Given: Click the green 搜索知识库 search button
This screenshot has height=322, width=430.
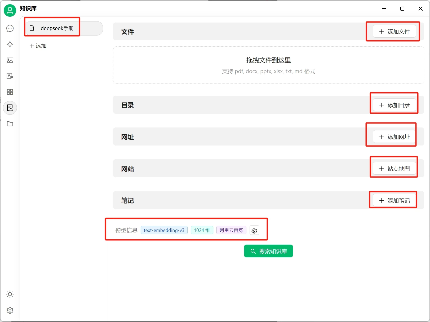Looking at the screenshot, I should [268, 251].
